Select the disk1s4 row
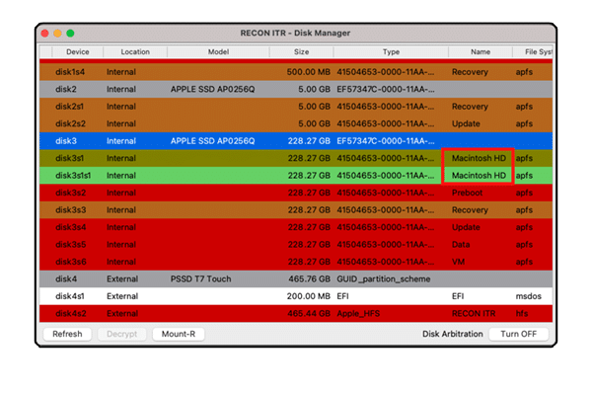This screenshot has height=393, width=592. click(296, 72)
